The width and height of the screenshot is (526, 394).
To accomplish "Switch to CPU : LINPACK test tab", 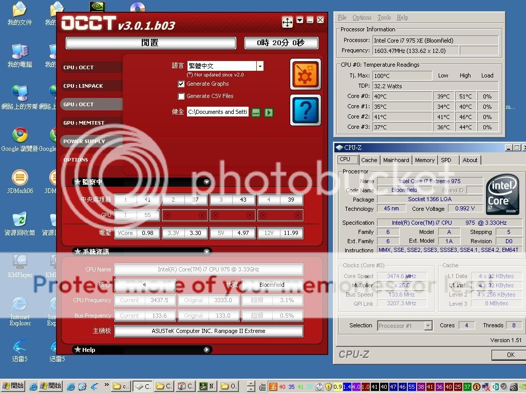I will 91,86.
